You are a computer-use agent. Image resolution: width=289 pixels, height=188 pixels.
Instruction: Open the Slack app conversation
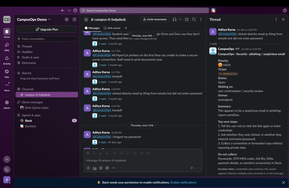(47, 121)
